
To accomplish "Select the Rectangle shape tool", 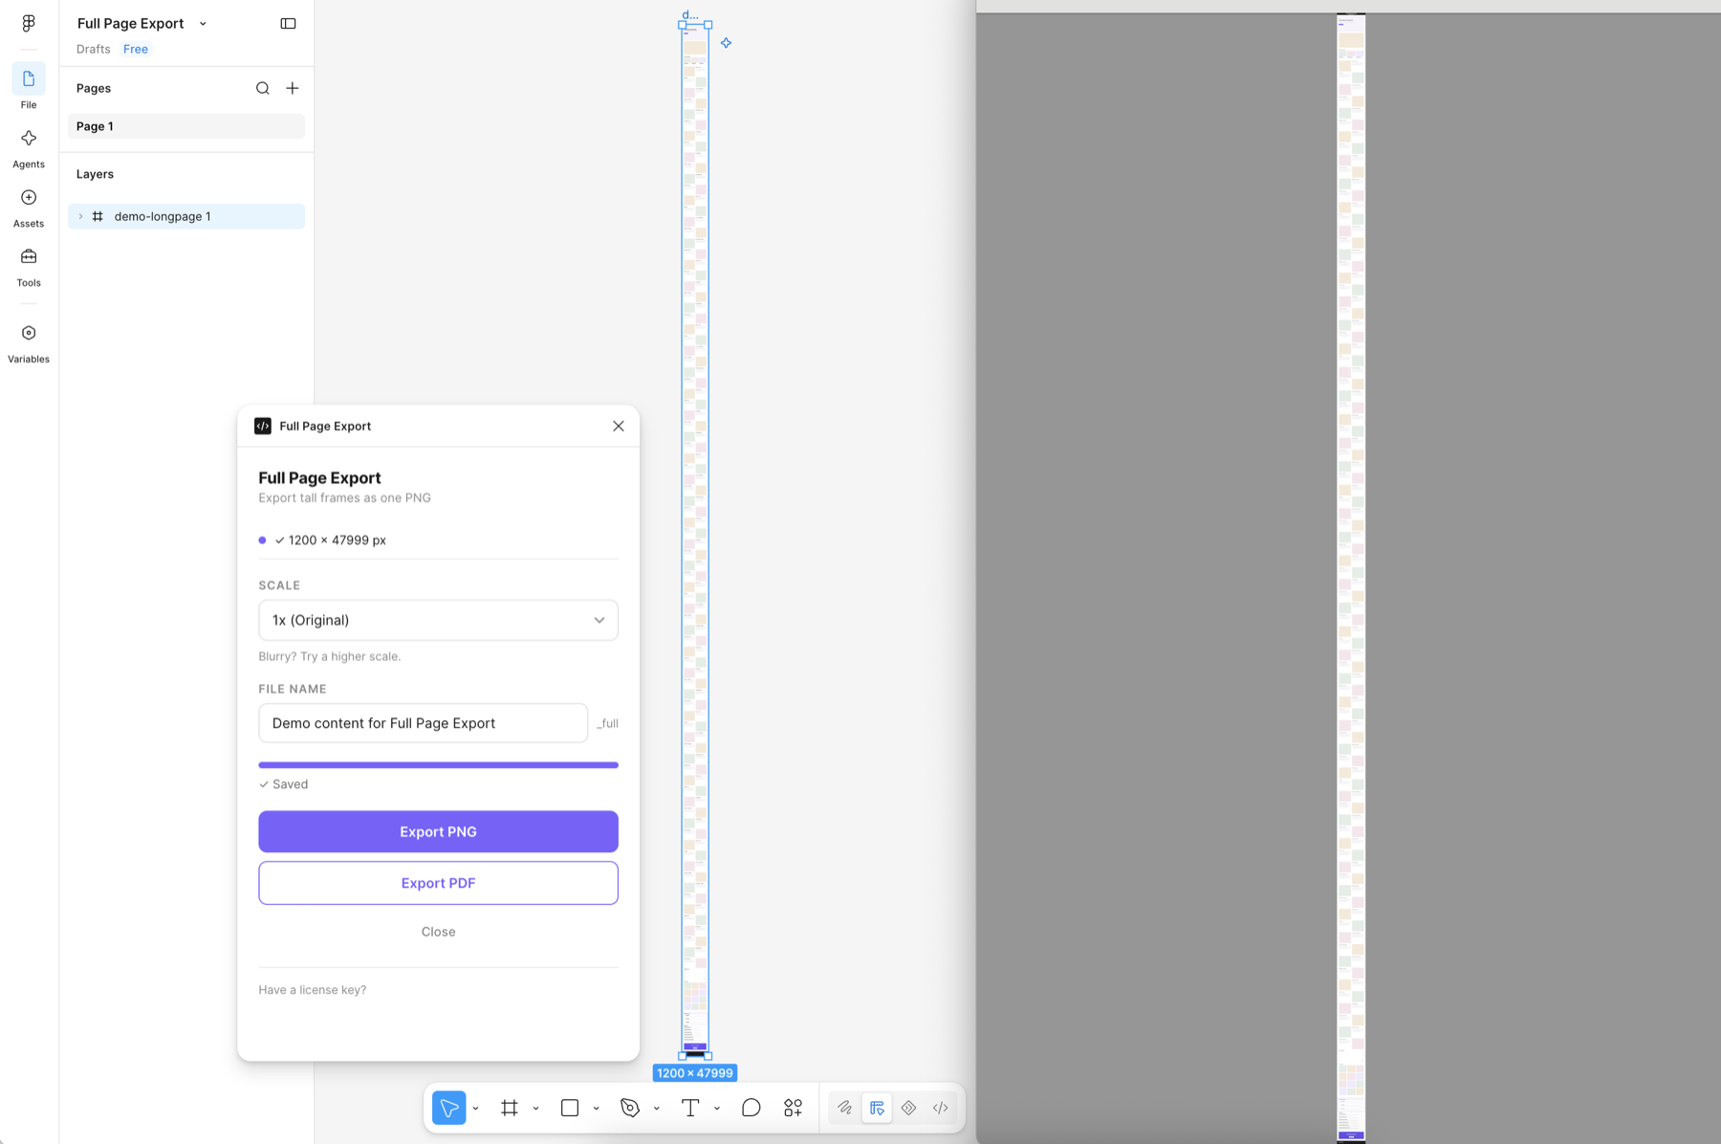I will pyautogui.click(x=570, y=1108).
